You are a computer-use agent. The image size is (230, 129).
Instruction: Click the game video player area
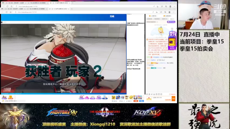(64, 58)
